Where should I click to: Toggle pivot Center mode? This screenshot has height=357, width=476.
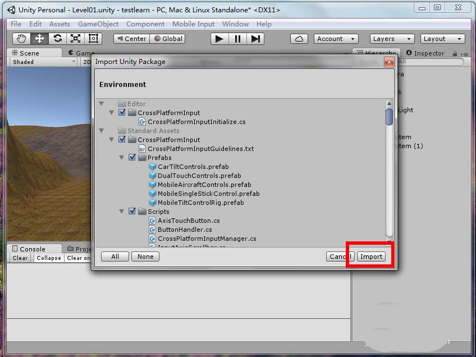pos(132,39)
